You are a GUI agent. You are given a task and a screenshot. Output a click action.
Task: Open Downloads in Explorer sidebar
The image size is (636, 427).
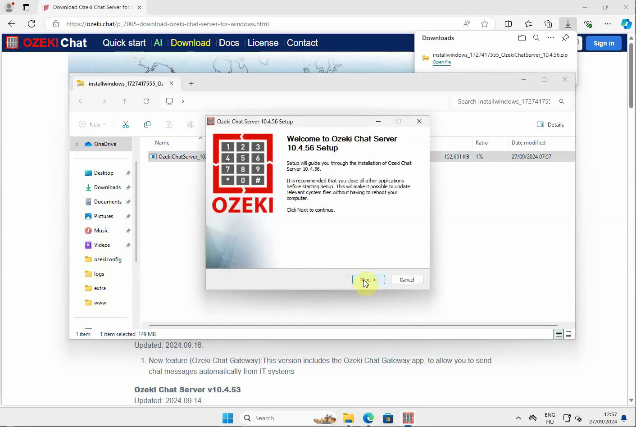click(107, 187)
